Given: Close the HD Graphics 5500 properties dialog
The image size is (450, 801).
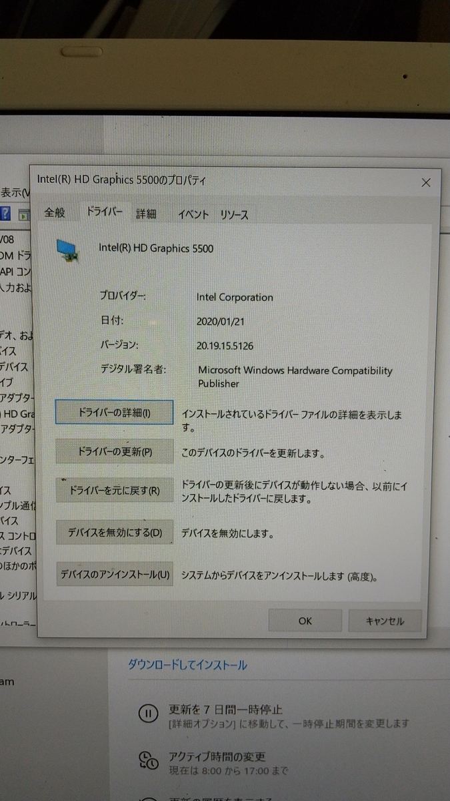Looking at the screenshot, I should click(426, 182).
